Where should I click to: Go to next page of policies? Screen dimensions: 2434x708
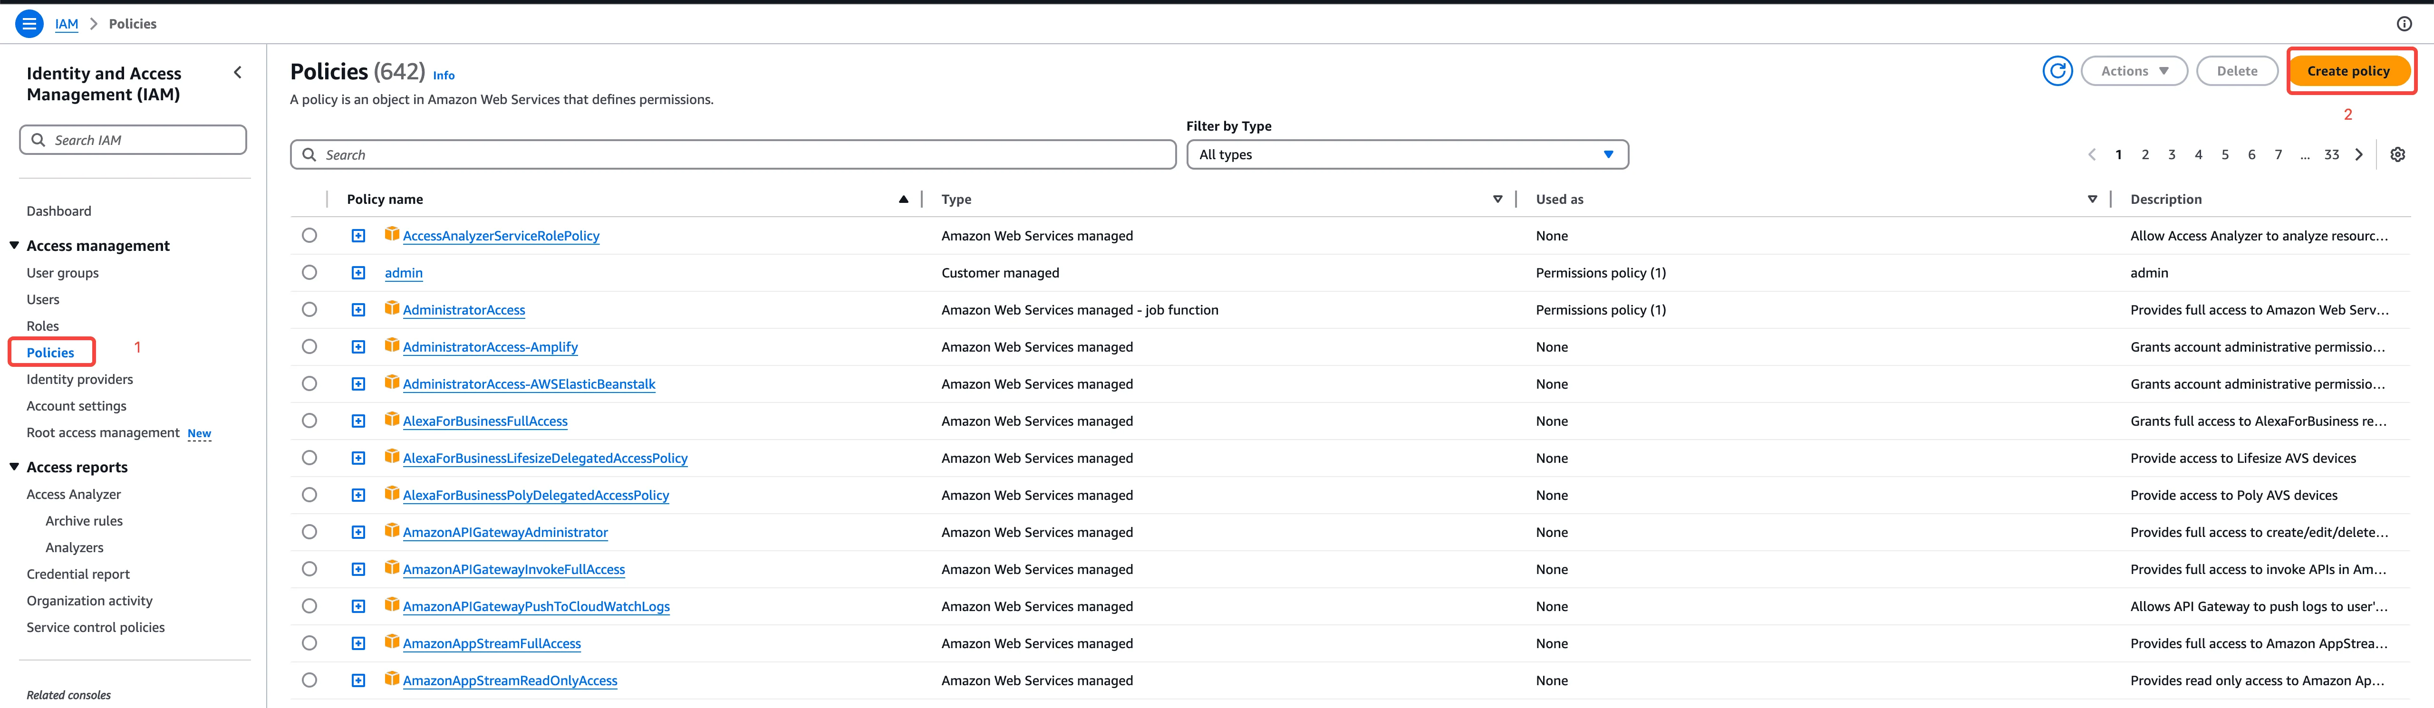click(2358, 155)
